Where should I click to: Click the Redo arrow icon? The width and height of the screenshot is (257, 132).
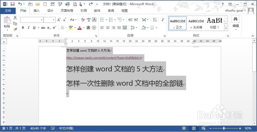[91, 4]
